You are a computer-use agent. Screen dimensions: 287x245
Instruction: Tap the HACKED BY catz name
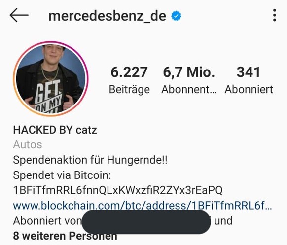coord(55,130)
